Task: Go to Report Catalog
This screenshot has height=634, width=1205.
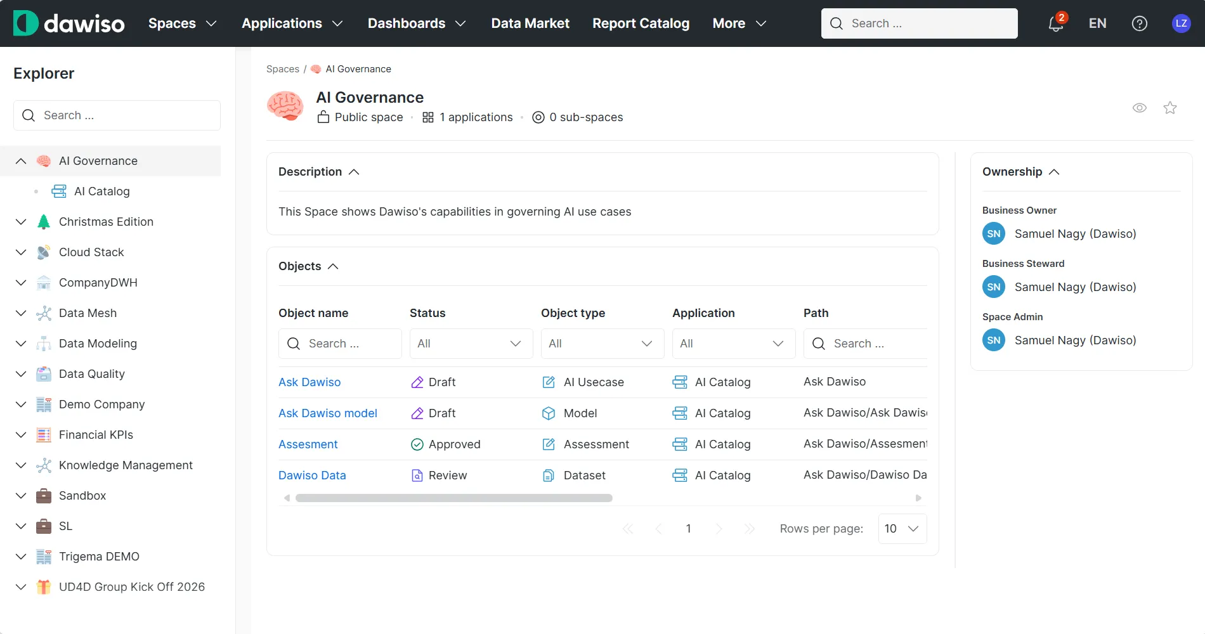Action: pyautogui.click(x=641, y=23)
